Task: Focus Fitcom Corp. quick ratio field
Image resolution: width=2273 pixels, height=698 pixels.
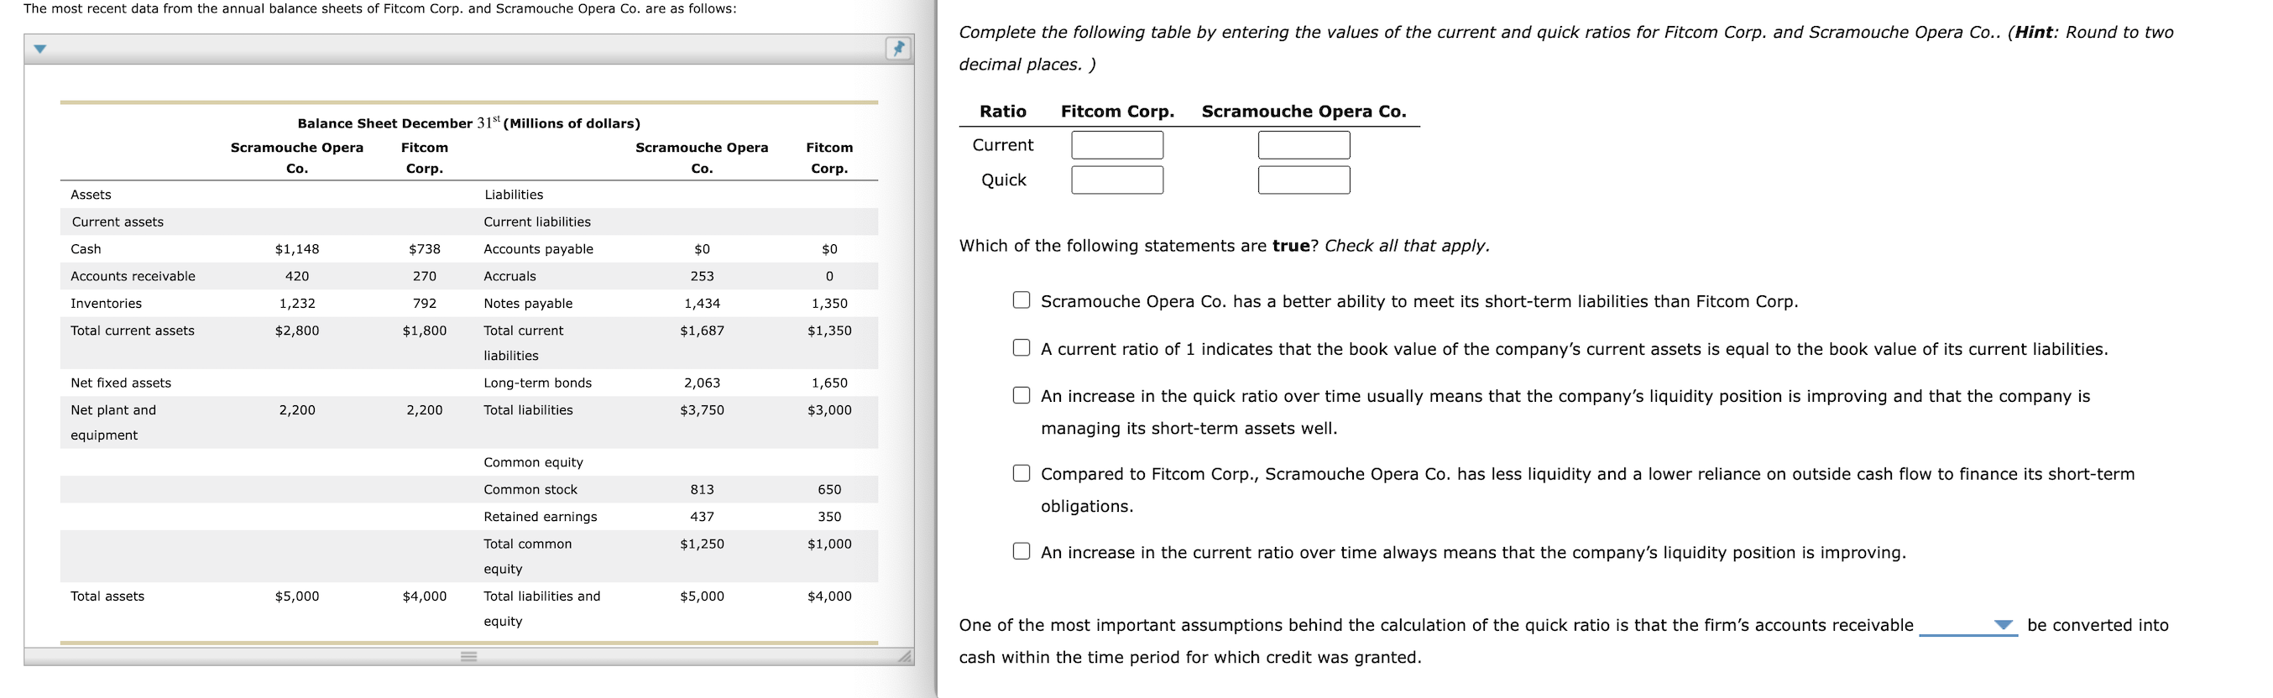Action: (x=1117, y=180)
